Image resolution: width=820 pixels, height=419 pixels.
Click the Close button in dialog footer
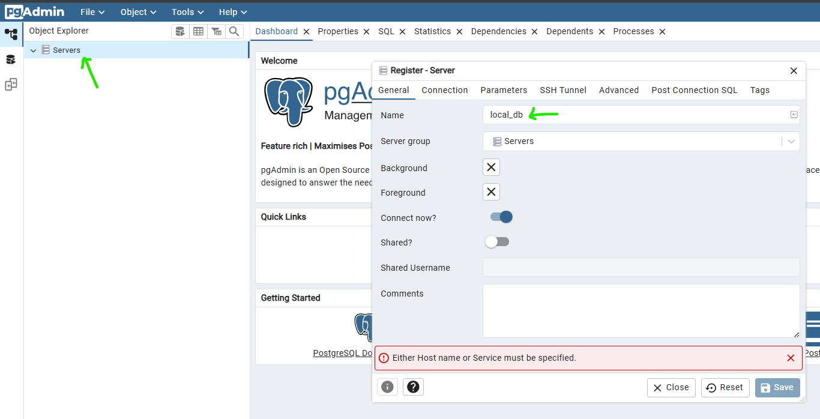pyautogui.click(x=671, y=387)
